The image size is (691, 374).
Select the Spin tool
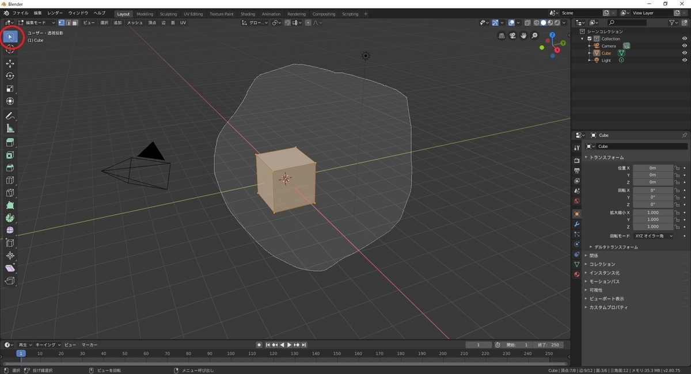[x=10, y=218]
